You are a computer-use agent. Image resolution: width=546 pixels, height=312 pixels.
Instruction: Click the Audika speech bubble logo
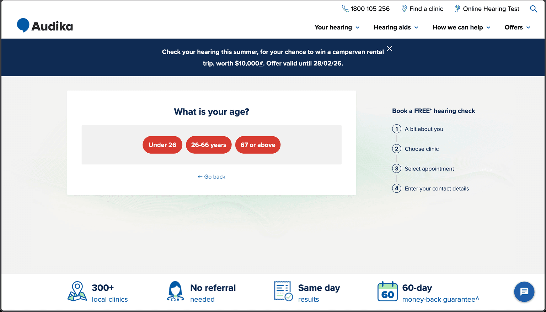coord(22,25)
